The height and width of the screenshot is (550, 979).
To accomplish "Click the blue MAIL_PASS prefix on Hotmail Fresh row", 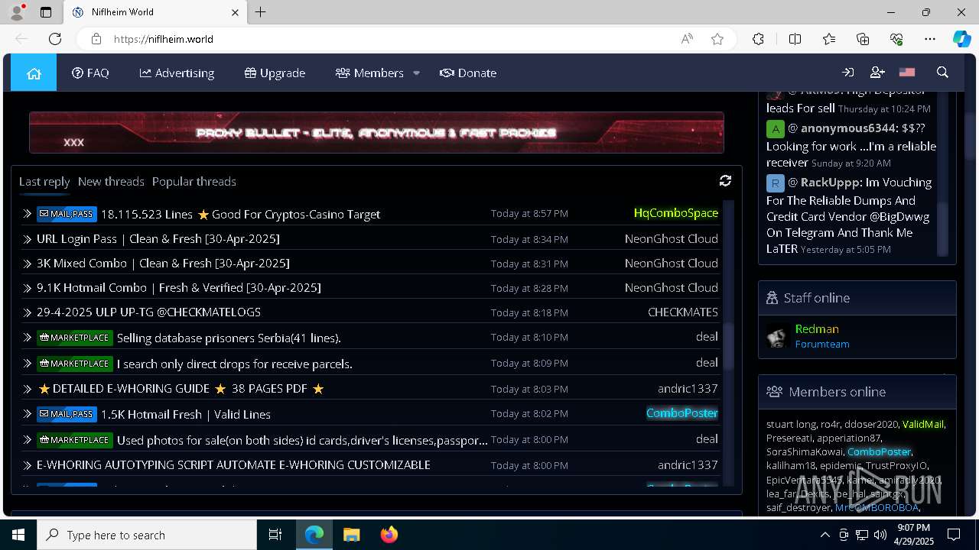I will click(67, 414).
